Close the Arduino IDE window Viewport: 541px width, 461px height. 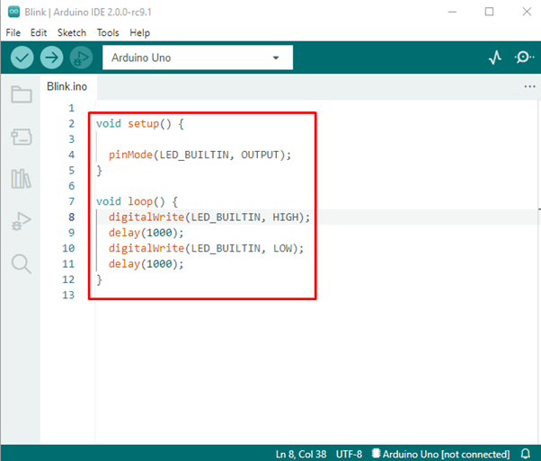(527, 12)
